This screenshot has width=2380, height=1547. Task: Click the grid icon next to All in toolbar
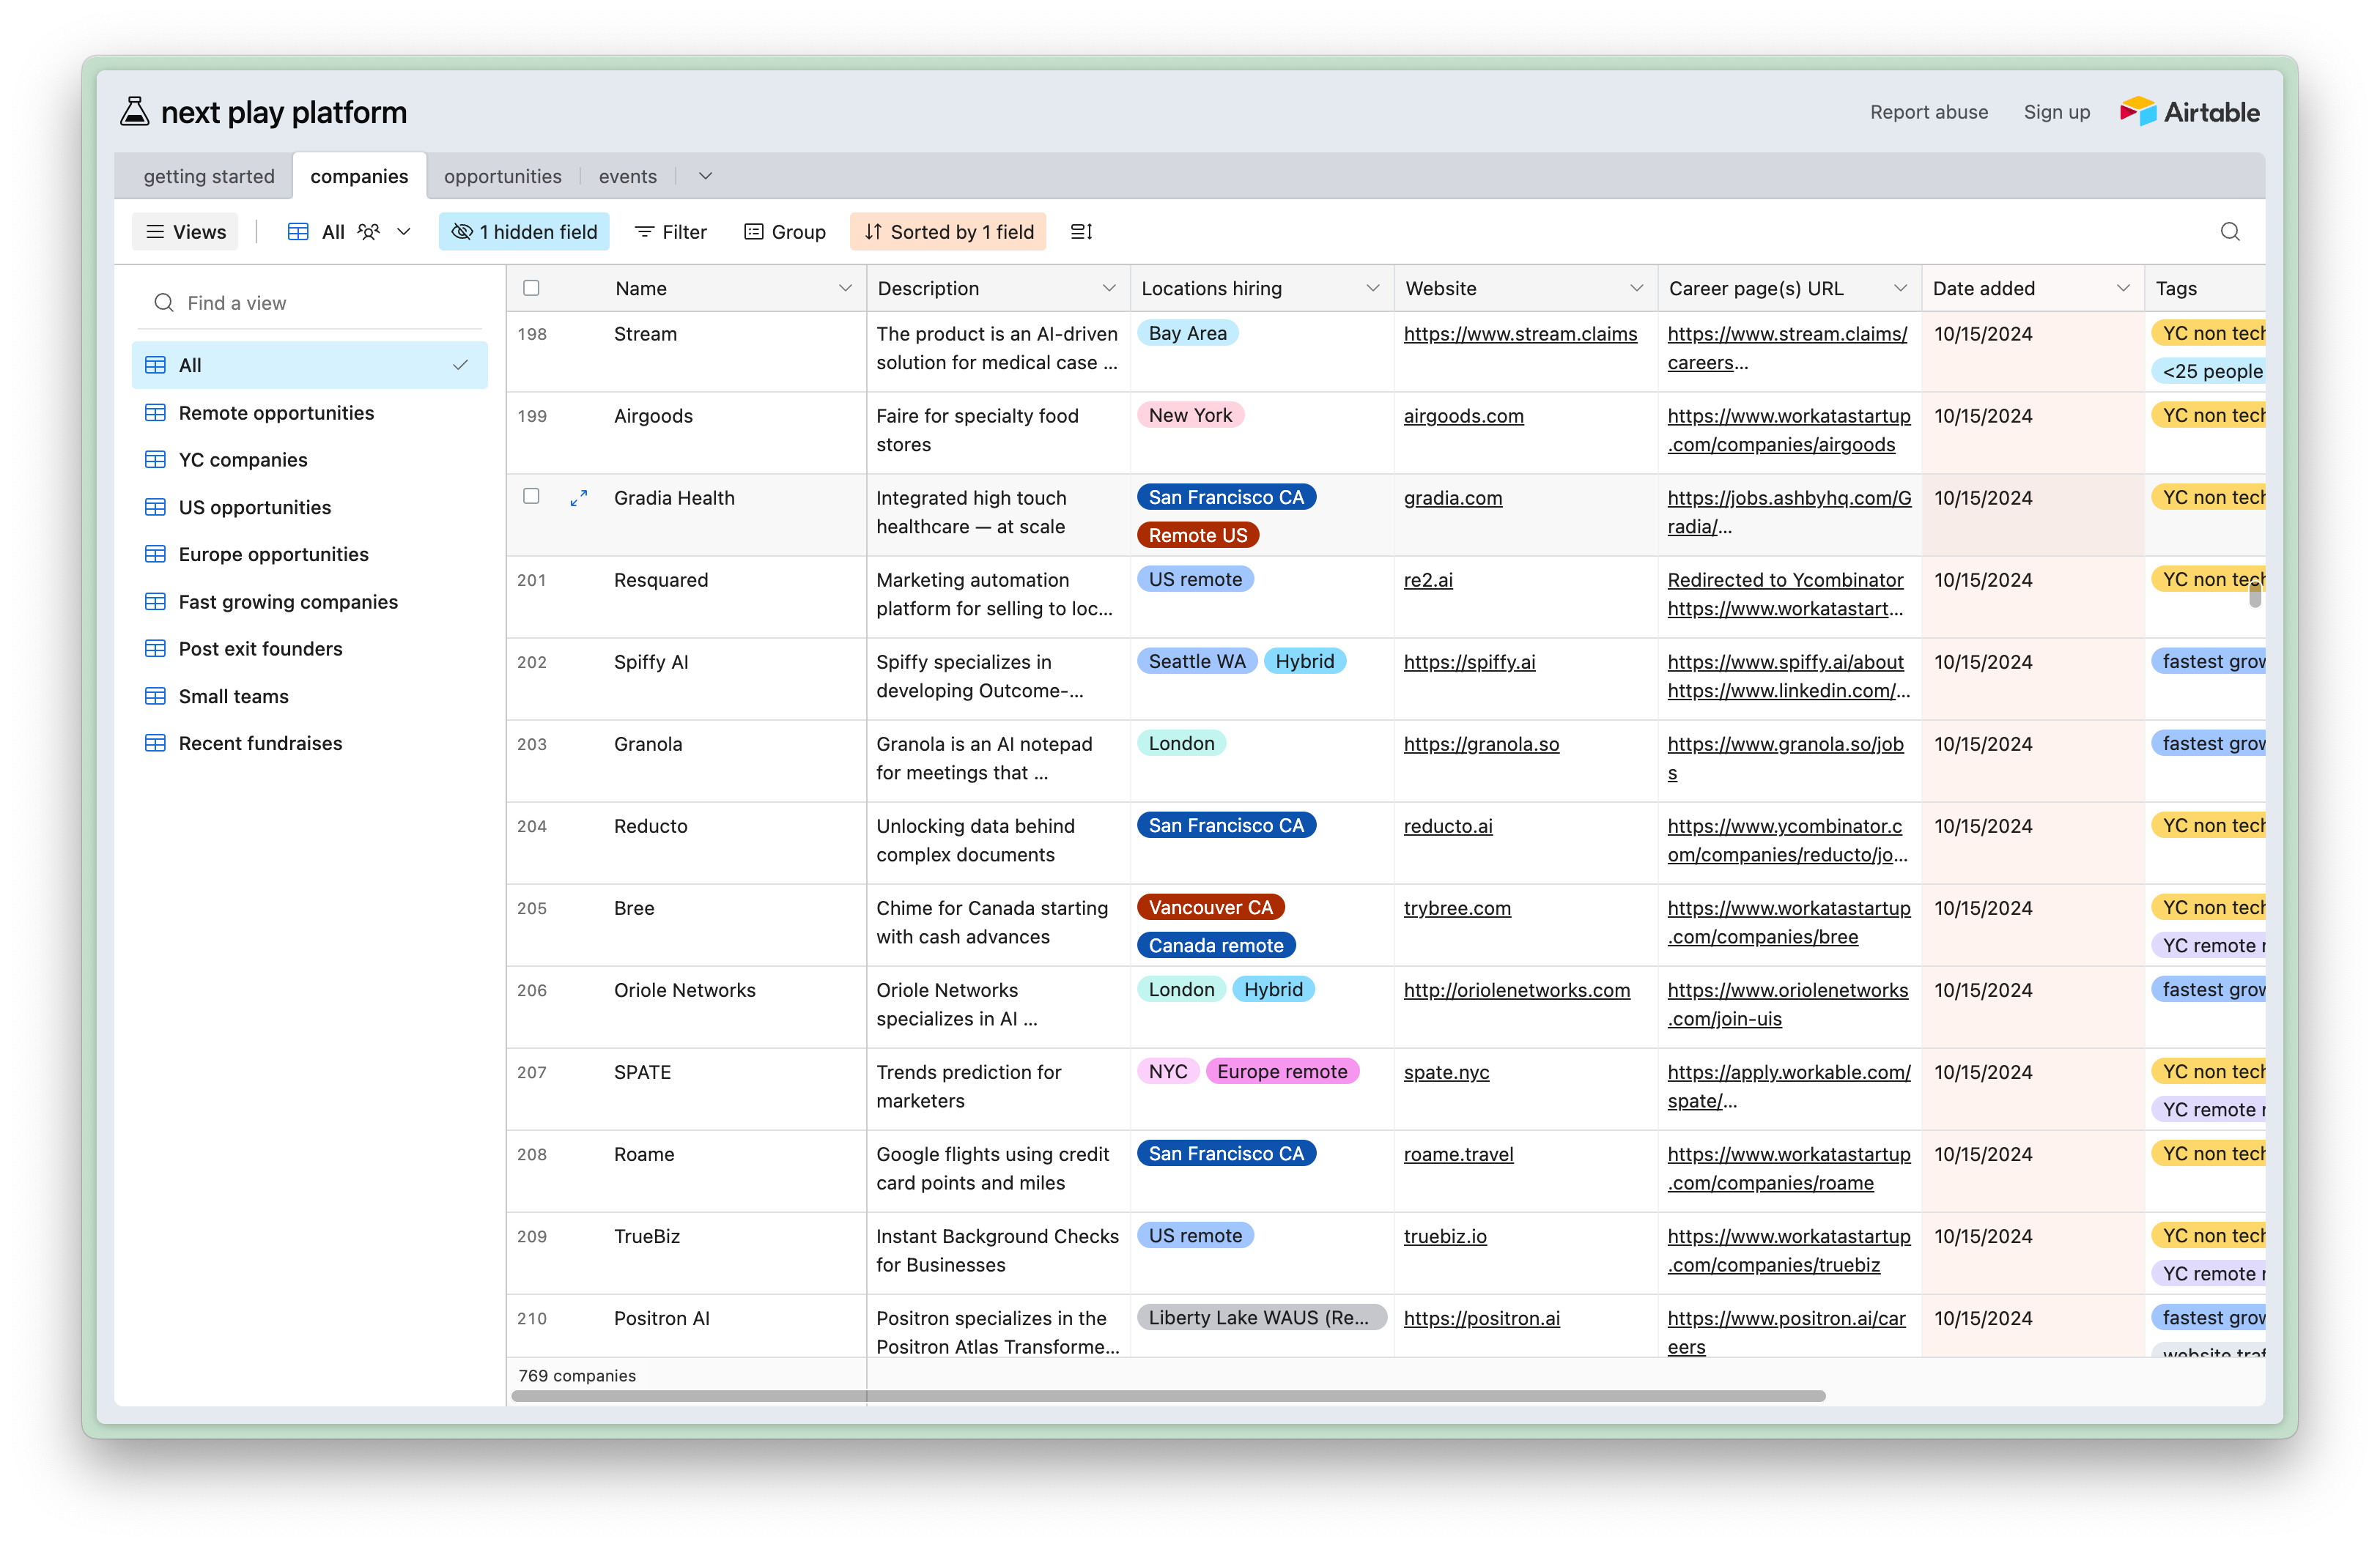[298, 232]
